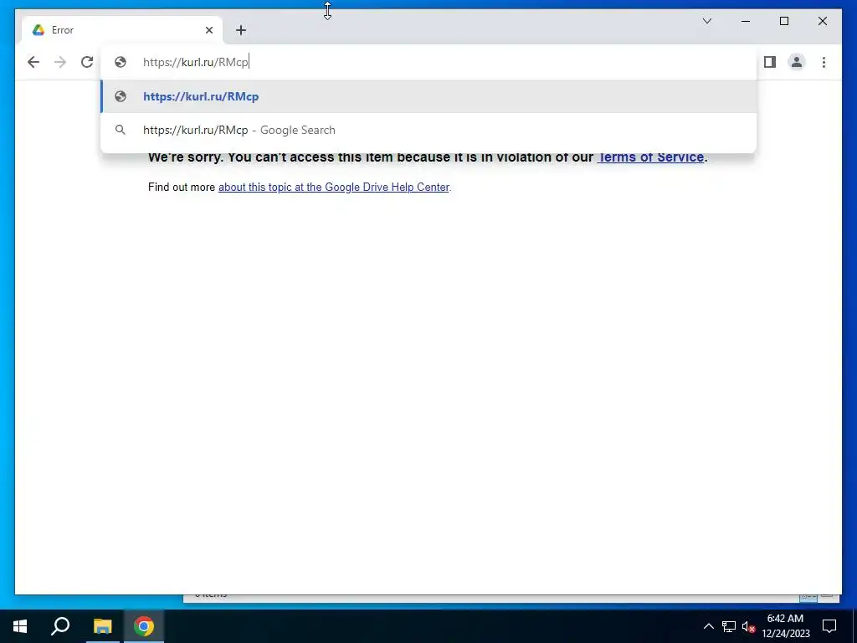Close the Chrome window
857x643 pixels.
pyautogui.click(x=822, y=21)
